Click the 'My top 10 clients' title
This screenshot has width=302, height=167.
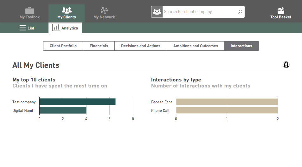pos(34,80)
